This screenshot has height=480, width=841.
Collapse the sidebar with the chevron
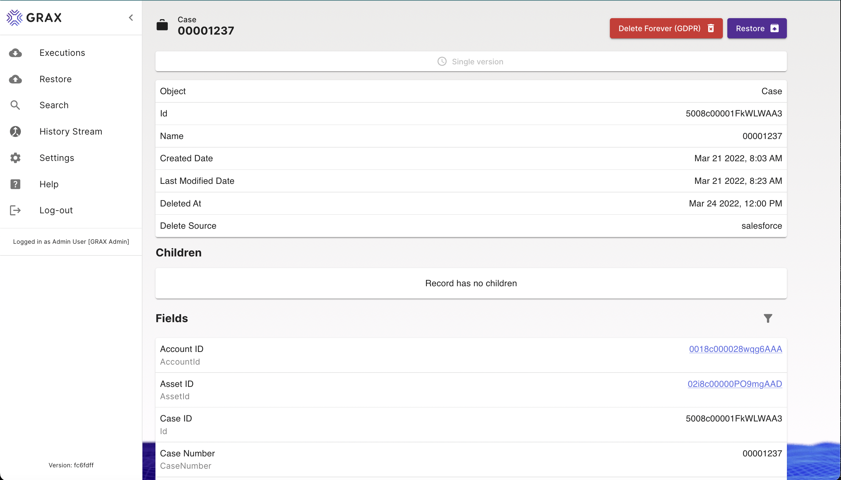(x=131, y=18)
